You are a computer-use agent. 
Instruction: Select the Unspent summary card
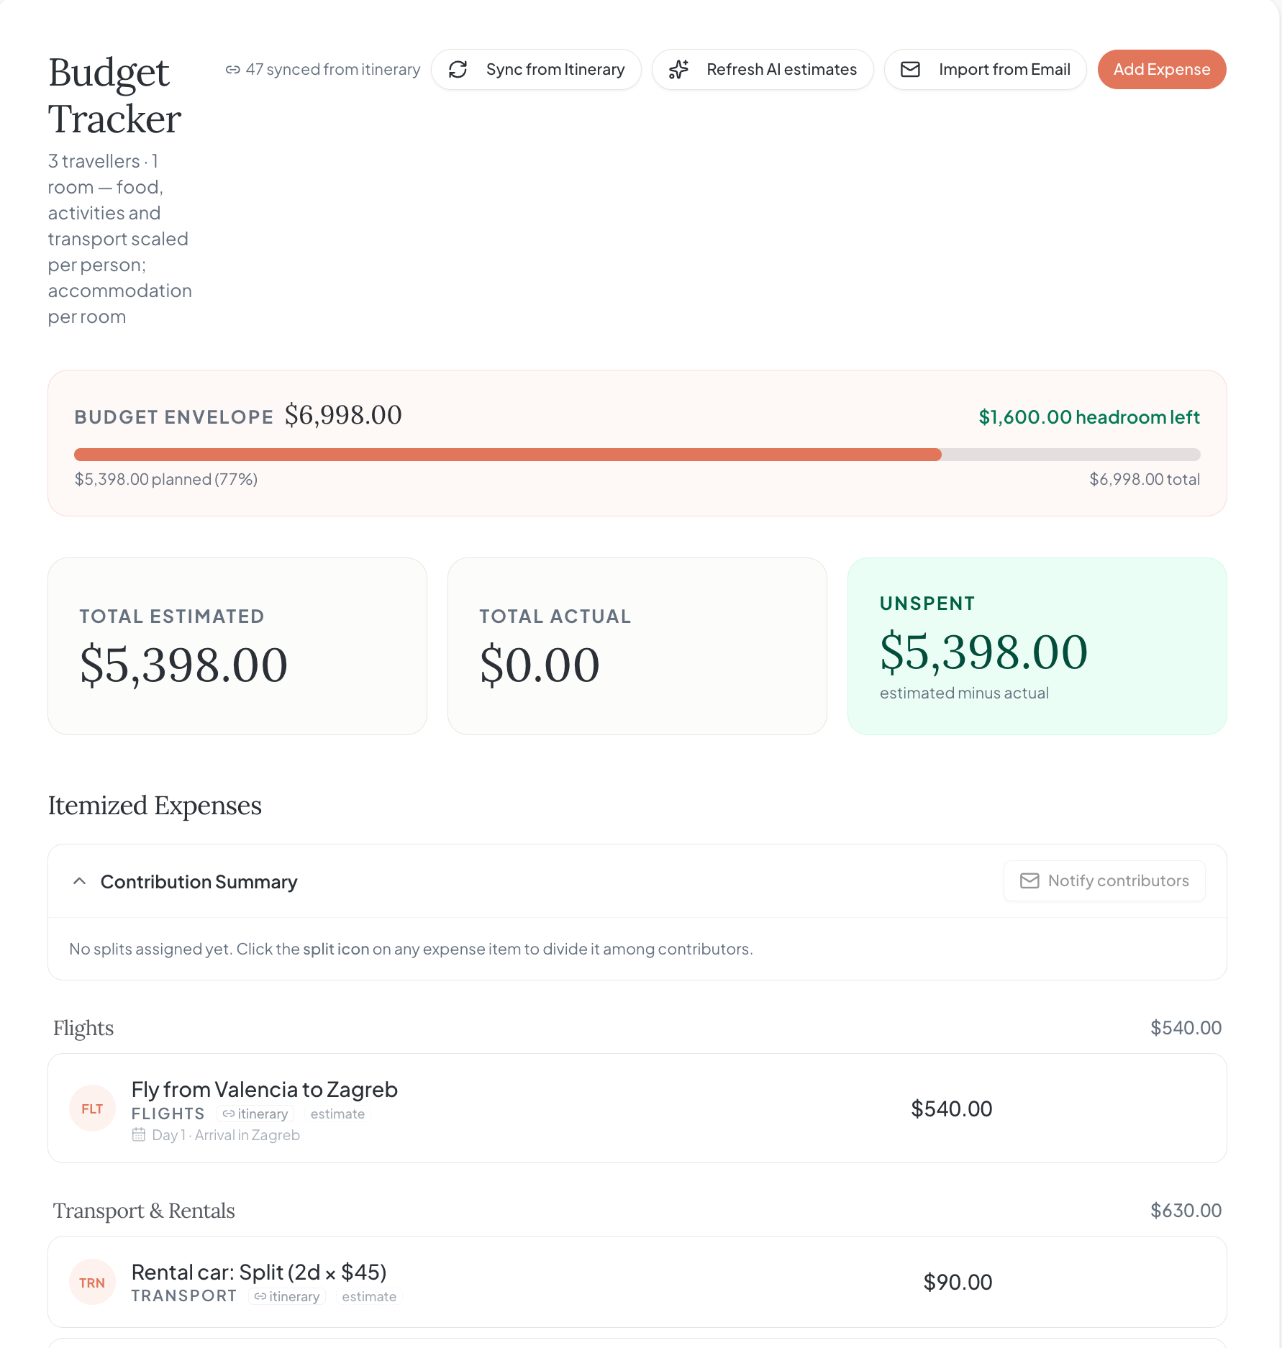click(x=1037, y=646)
